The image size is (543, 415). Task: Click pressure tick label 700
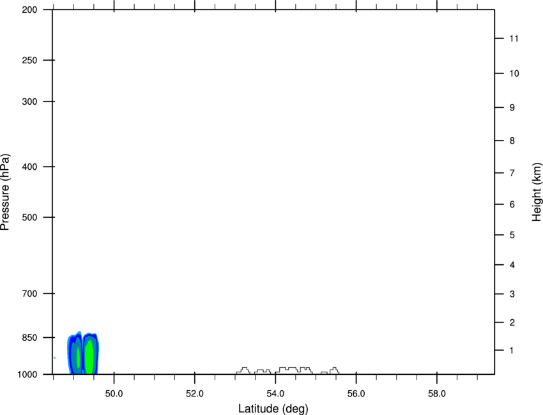(x=29, y=294)
